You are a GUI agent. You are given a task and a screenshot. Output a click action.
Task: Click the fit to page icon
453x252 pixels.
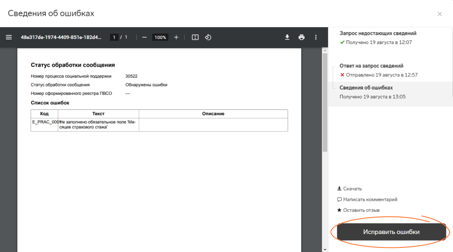click(195, 37)
